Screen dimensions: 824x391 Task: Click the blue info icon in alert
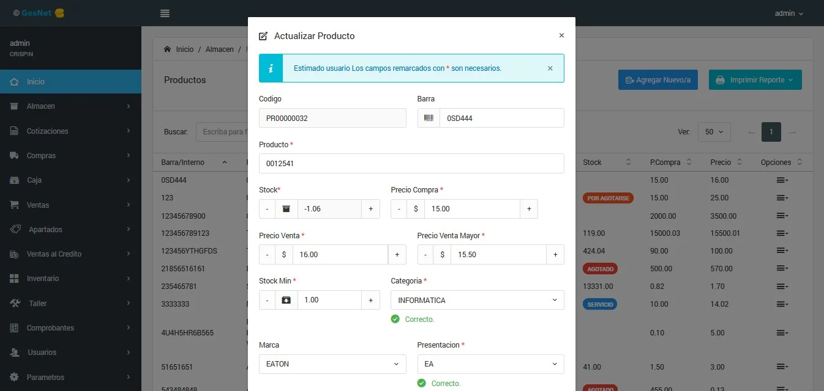(271, 68)
